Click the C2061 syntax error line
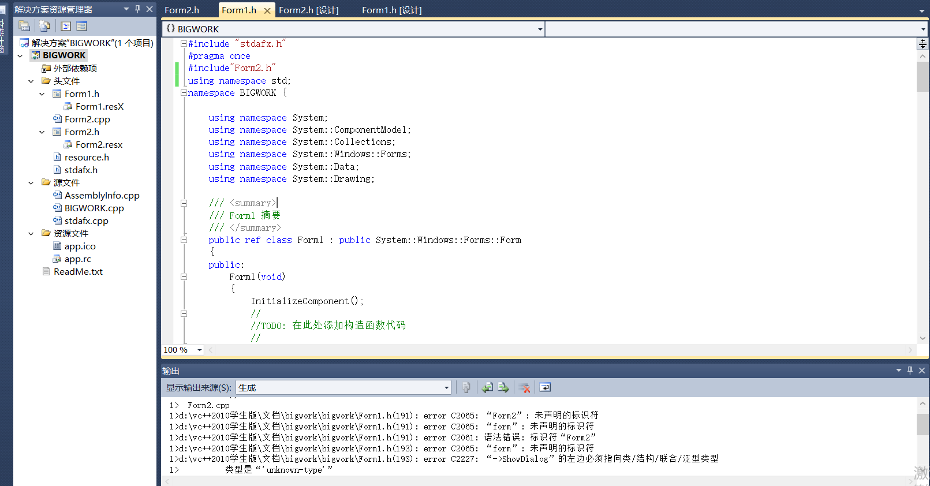This screenshot has width=930, height=486. point(382,438)
